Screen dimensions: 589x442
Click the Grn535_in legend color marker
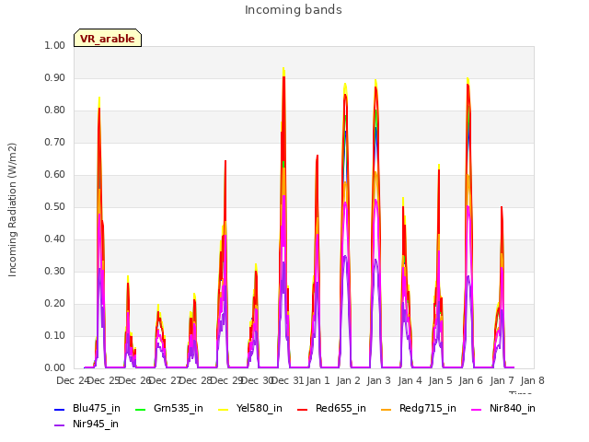140,409
